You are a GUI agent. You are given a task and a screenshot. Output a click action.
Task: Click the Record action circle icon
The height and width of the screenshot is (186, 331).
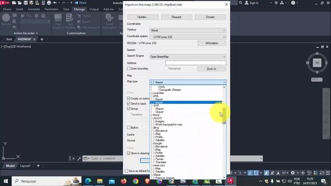[6, 18]
